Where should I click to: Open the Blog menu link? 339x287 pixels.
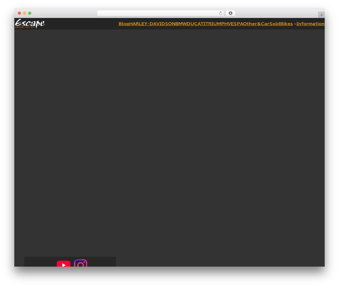click(124, 24)
